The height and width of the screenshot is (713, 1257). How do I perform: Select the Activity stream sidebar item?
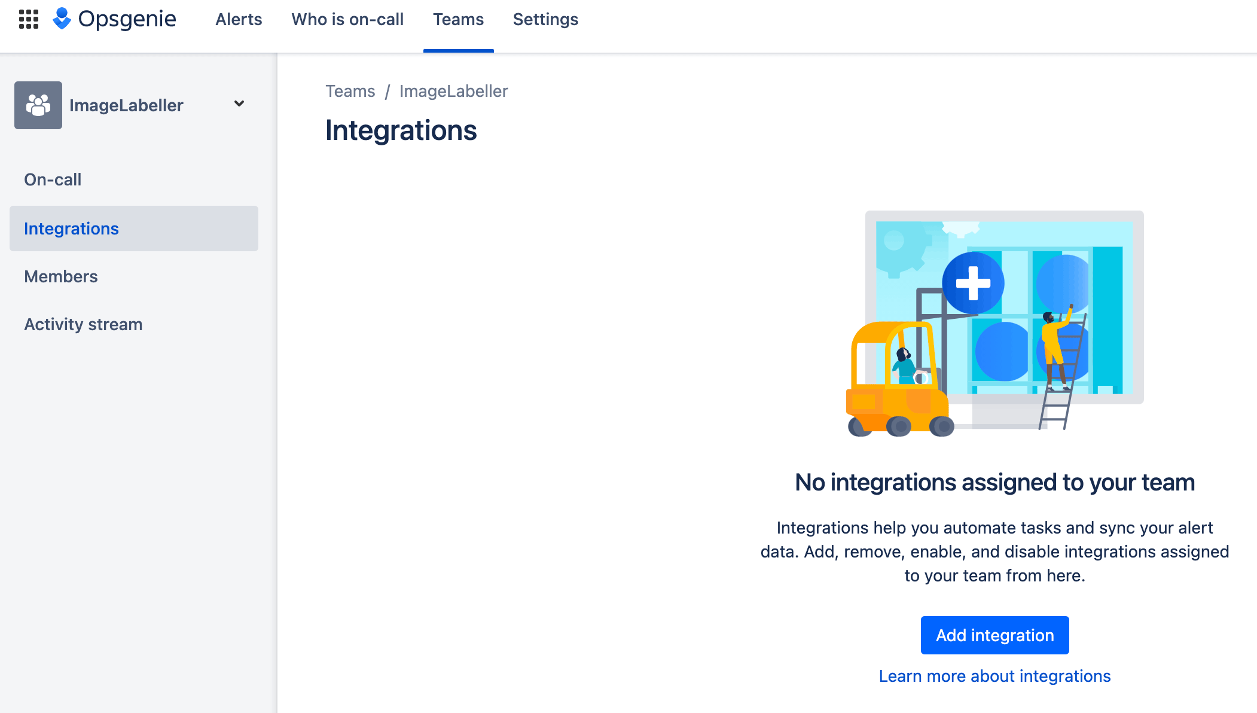tap(84, 324)
